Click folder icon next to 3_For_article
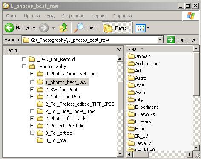This screenshot has width=201, height=159. 40,133
